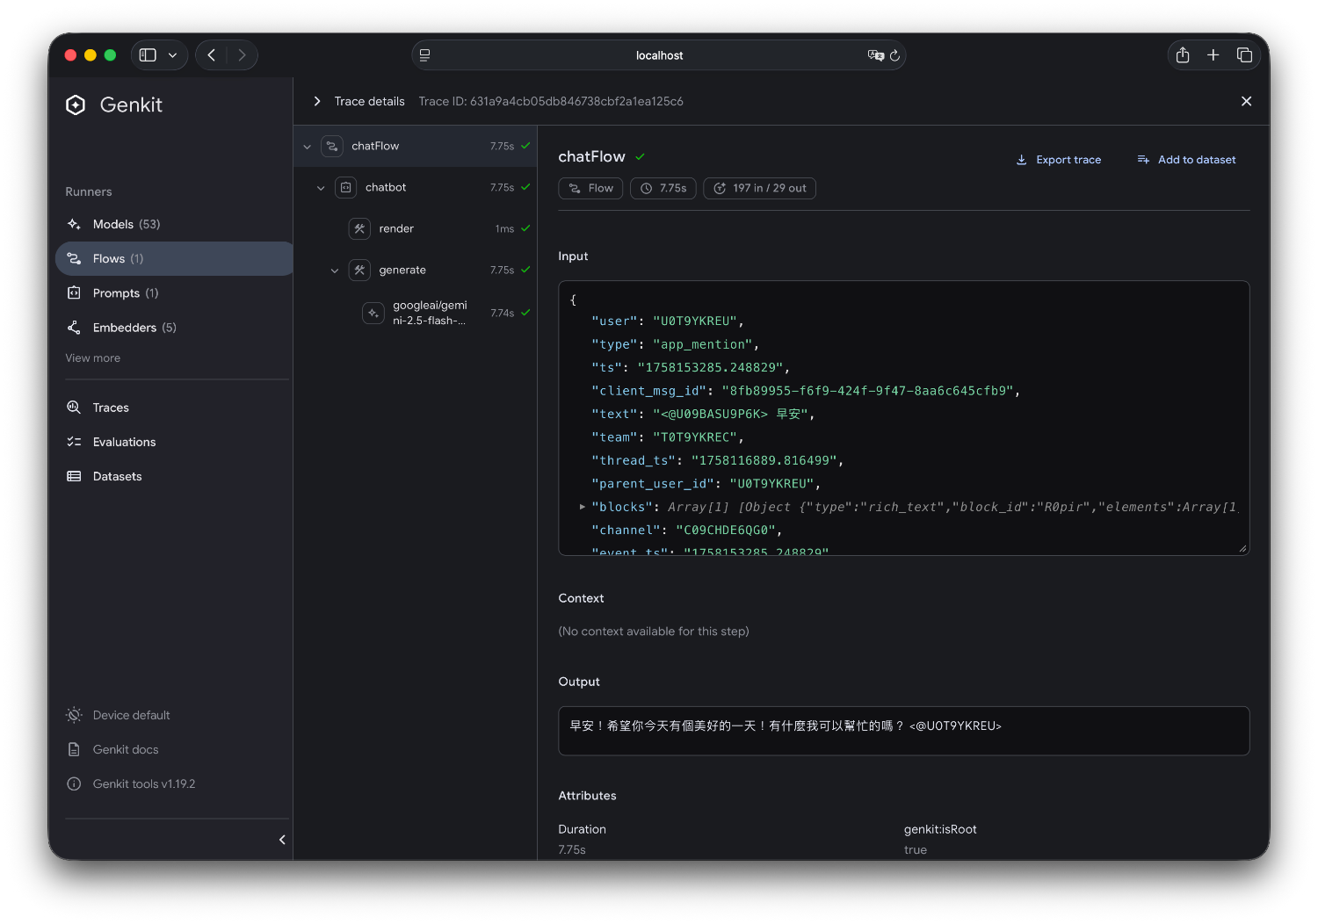
Task: Click the localhost address bar
Action: pyautogui.click(x=659, y=55)
